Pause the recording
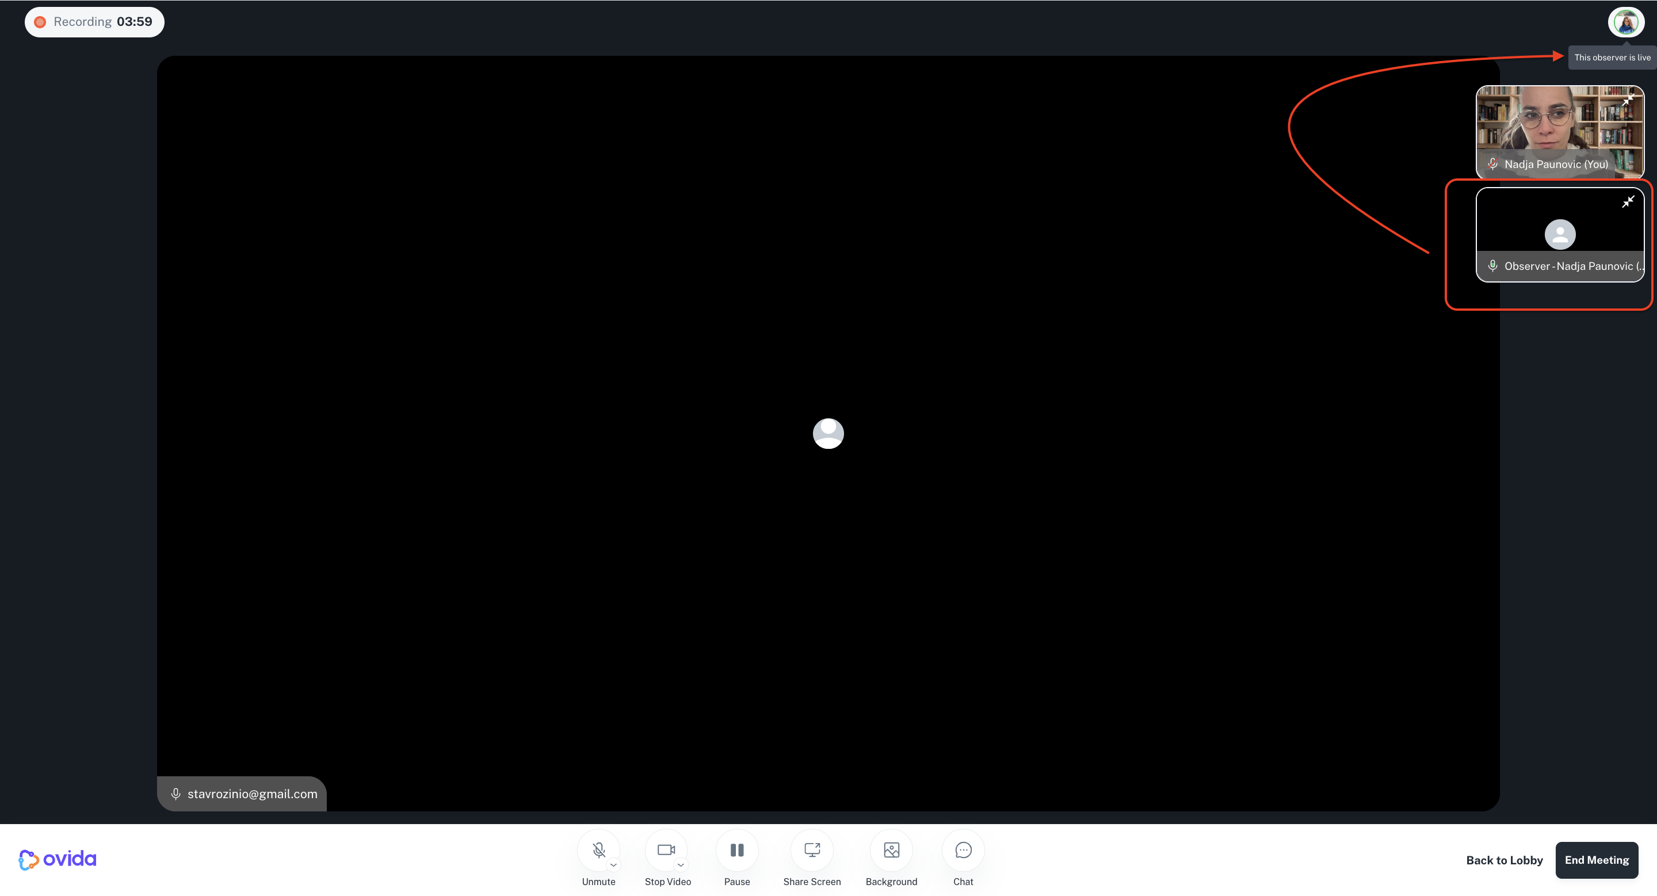The image size is (1657, 896). [x=737, y=851]
